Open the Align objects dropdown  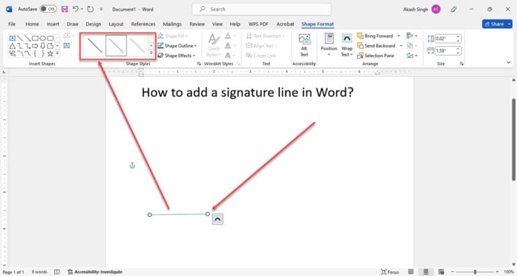click(411, 36)
